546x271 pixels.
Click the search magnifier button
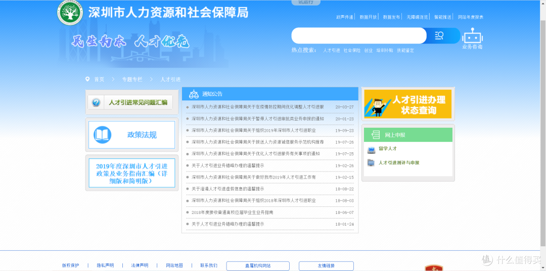439,35
